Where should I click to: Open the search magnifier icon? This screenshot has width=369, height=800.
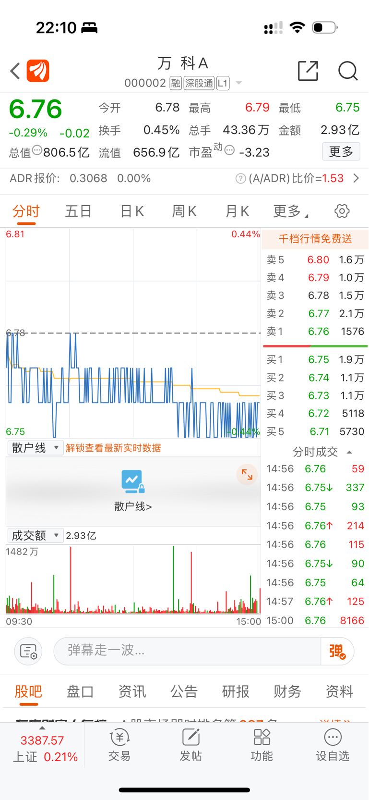tap(348, 71)
